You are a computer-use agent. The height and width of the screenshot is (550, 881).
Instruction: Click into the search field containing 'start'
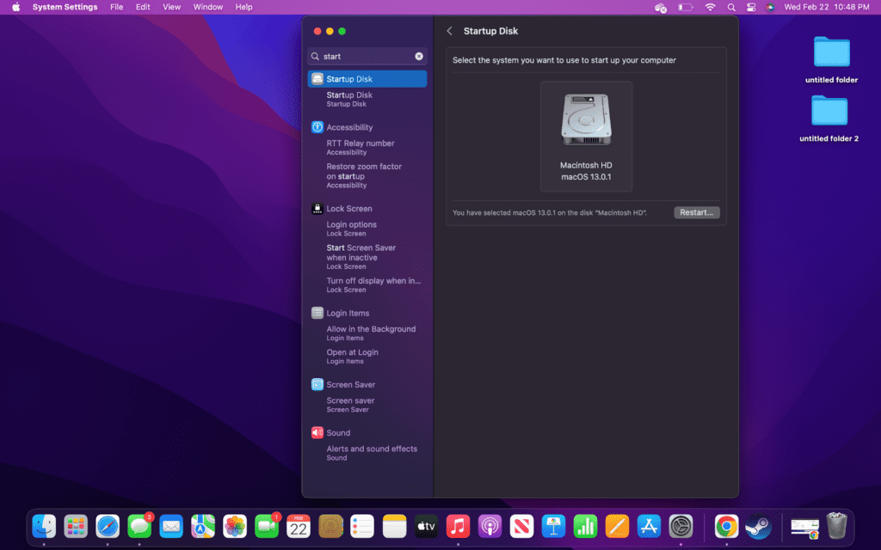[367, 56]
